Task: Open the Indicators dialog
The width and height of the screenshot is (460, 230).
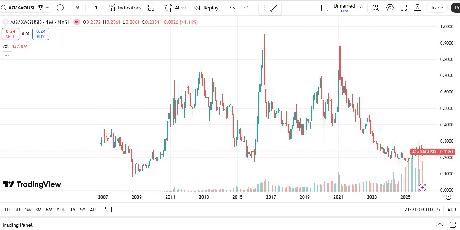Action: point(125,8)
